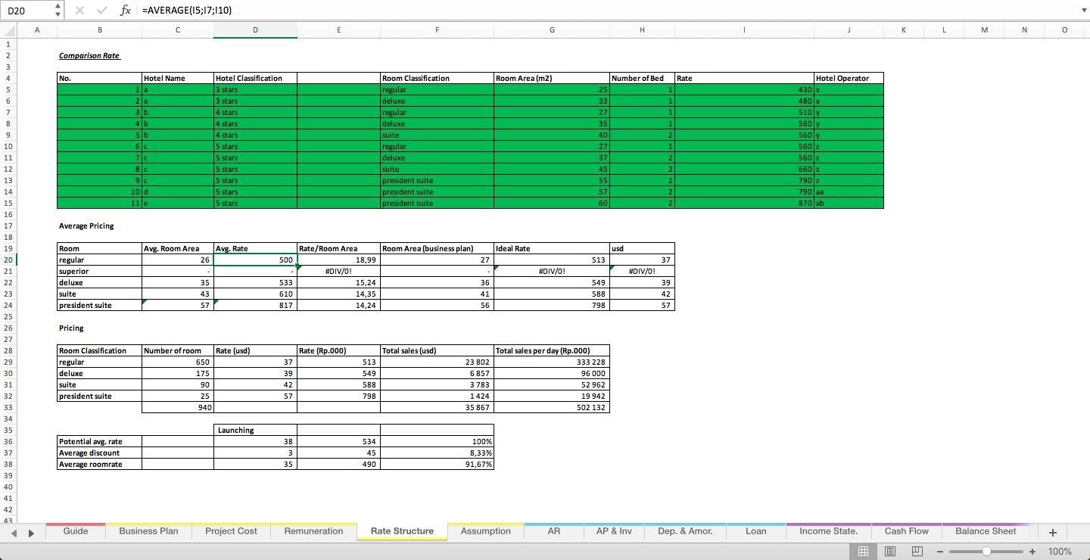
Task: Open the Insert Function fx icon
Action: 126,11
